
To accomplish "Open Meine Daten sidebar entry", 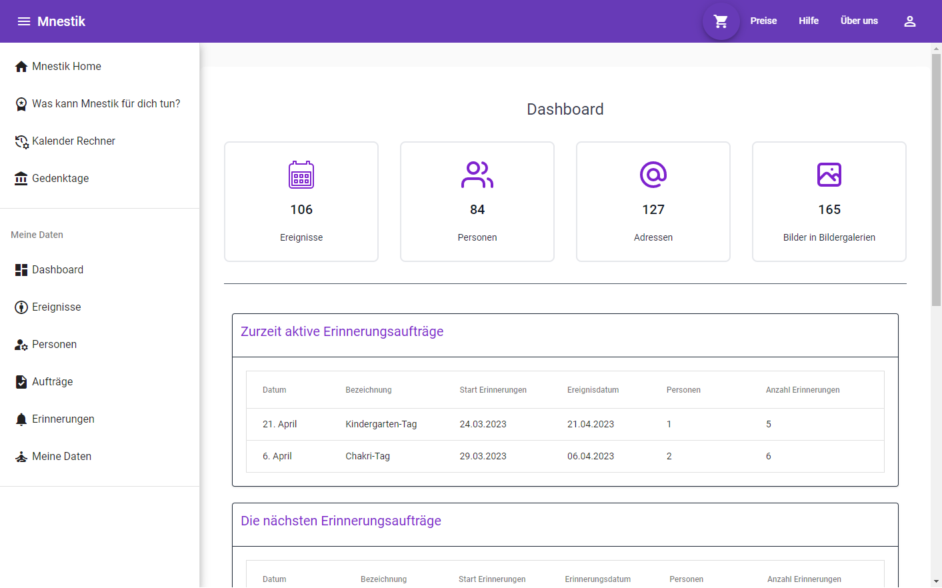I will pos(61,457).
